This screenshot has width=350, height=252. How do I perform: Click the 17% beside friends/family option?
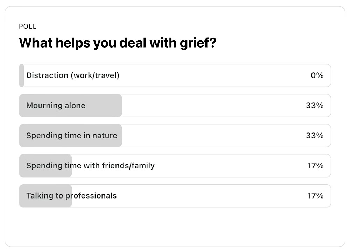316,166
